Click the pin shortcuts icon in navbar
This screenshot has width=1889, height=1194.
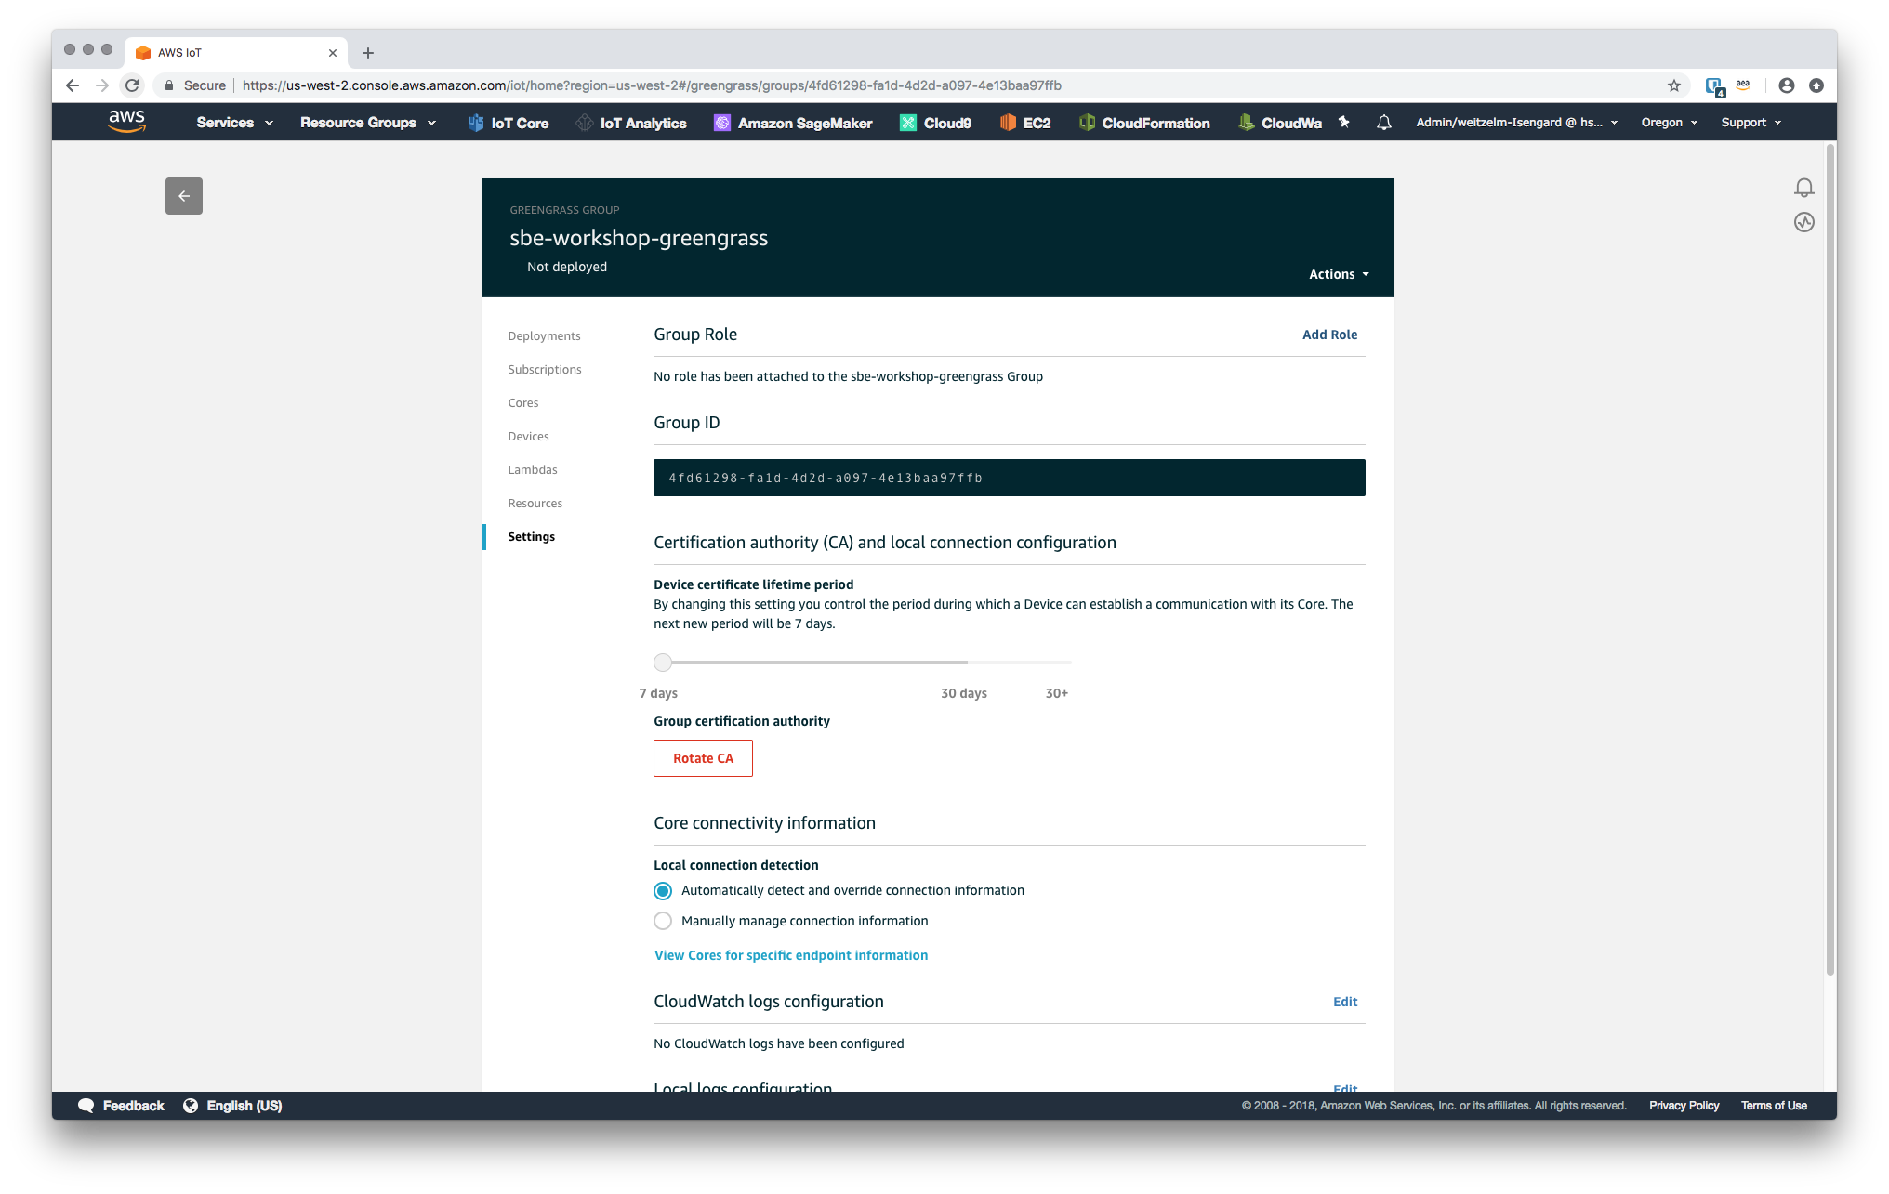1343,122
